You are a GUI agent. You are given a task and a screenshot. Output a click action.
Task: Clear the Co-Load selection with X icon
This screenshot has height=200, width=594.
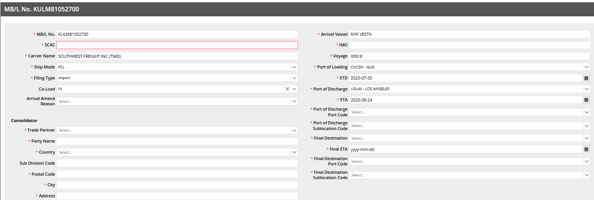point(287,89)
